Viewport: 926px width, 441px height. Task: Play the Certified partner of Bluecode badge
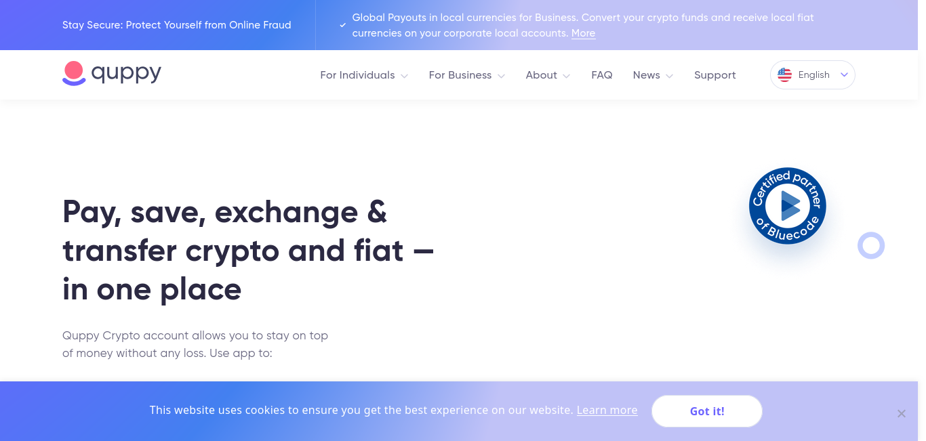pyautogui.click(x=788, y=206)
